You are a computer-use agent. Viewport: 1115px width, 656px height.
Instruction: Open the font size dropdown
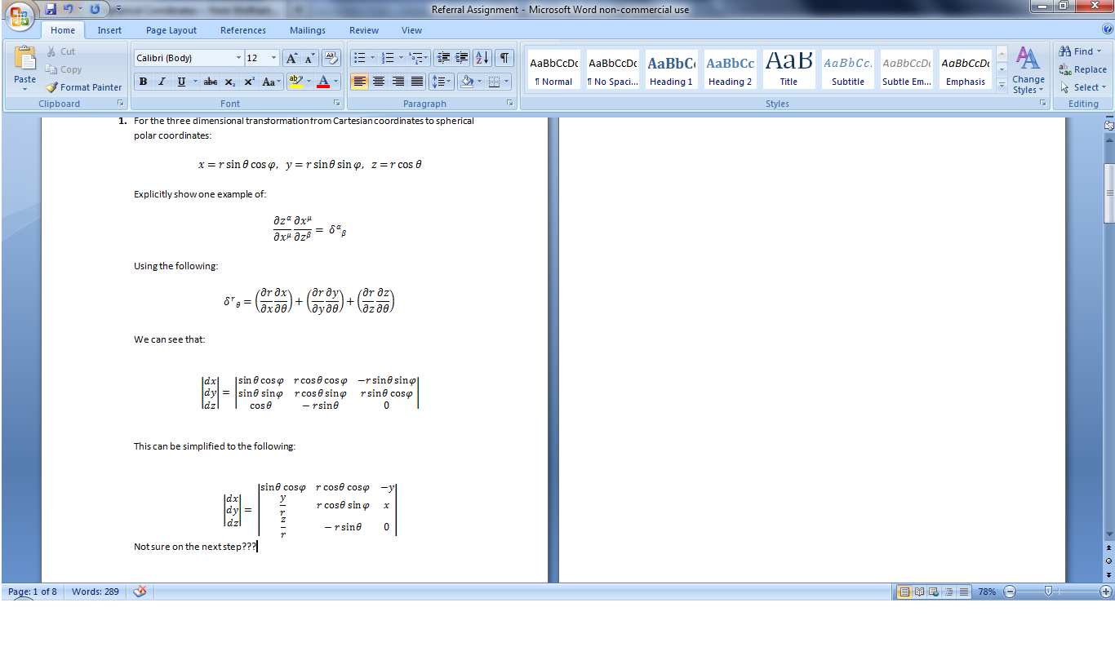273,58
